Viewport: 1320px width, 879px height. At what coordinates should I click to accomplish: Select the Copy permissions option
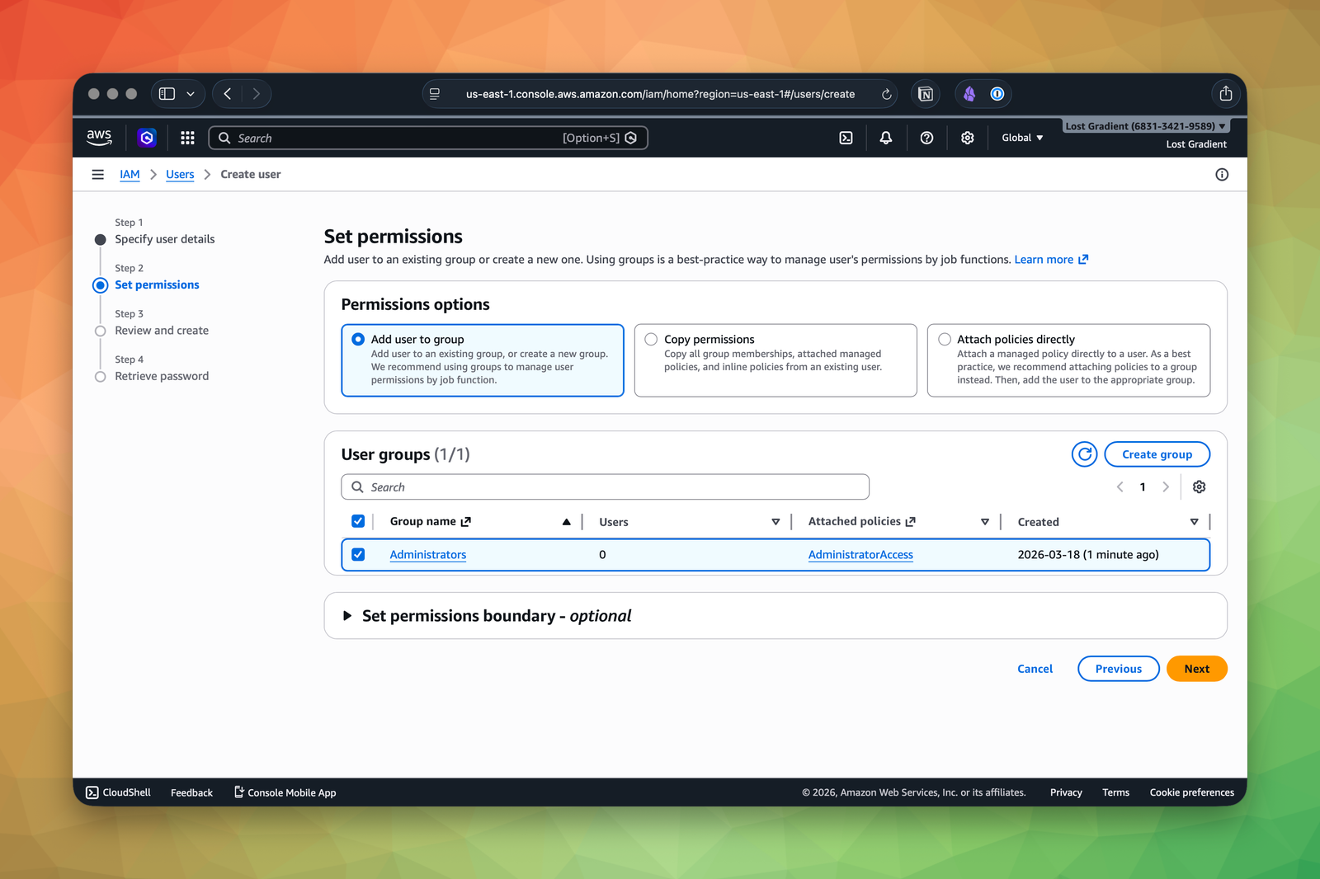(651, 339)
